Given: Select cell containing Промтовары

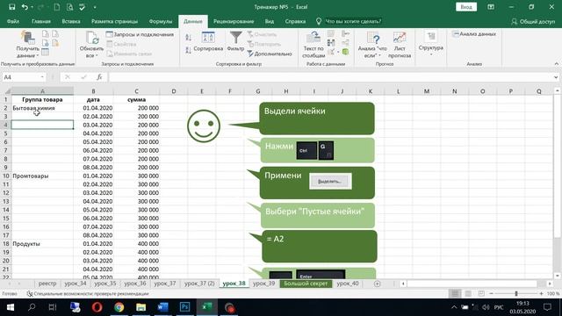Looking at the screenshot, I should [x=42, y=176].
